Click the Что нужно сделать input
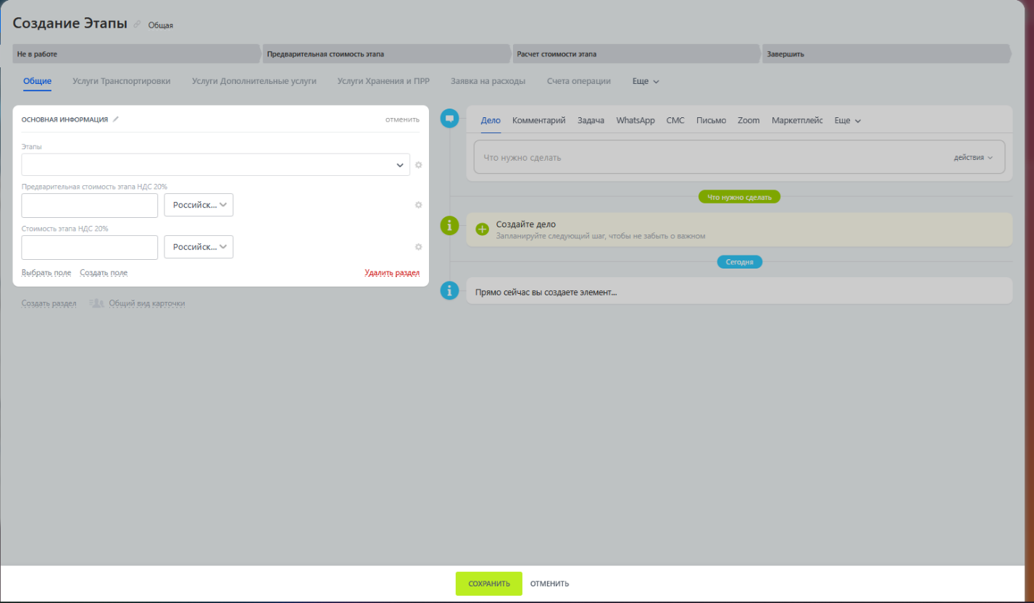Image resolution: width=1034 pixels, height=603 pixels. (739, 157)
